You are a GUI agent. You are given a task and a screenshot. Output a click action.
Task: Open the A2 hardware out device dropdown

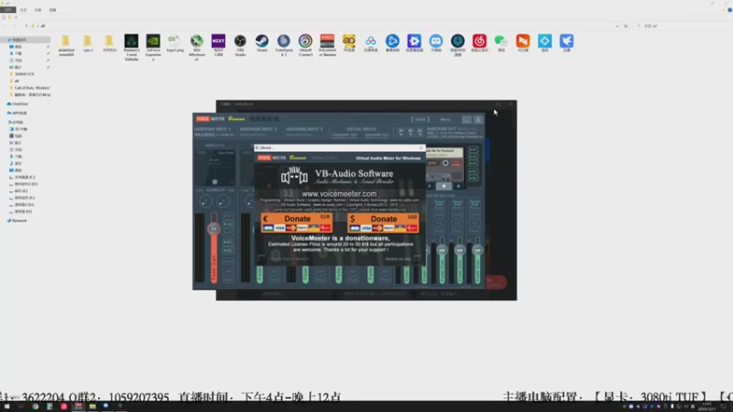point(410,132)
